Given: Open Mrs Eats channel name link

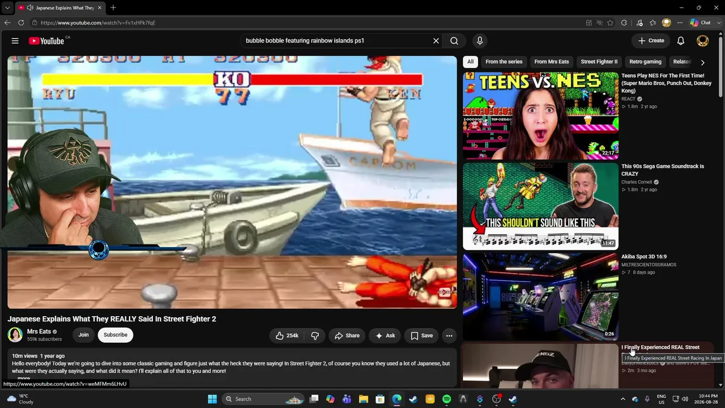Looking at the screenshot, I should click(39, 331).
